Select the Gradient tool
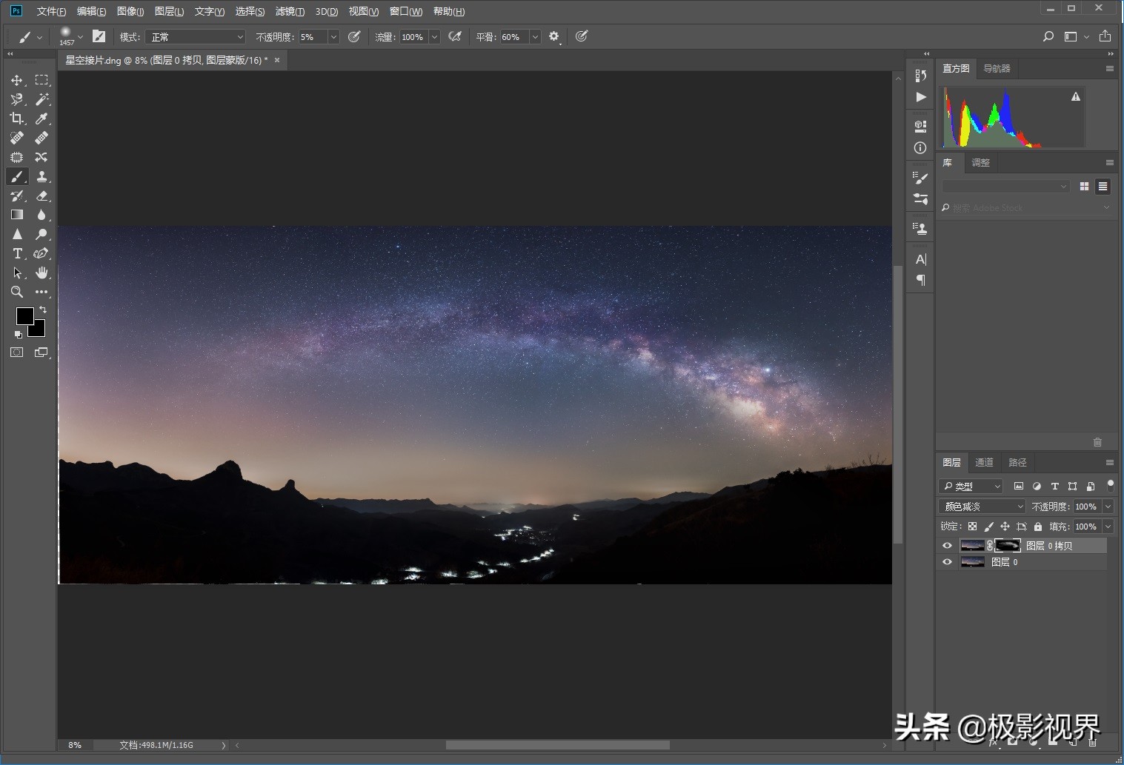Screen dimensions: 1124x765 [16, 215]
